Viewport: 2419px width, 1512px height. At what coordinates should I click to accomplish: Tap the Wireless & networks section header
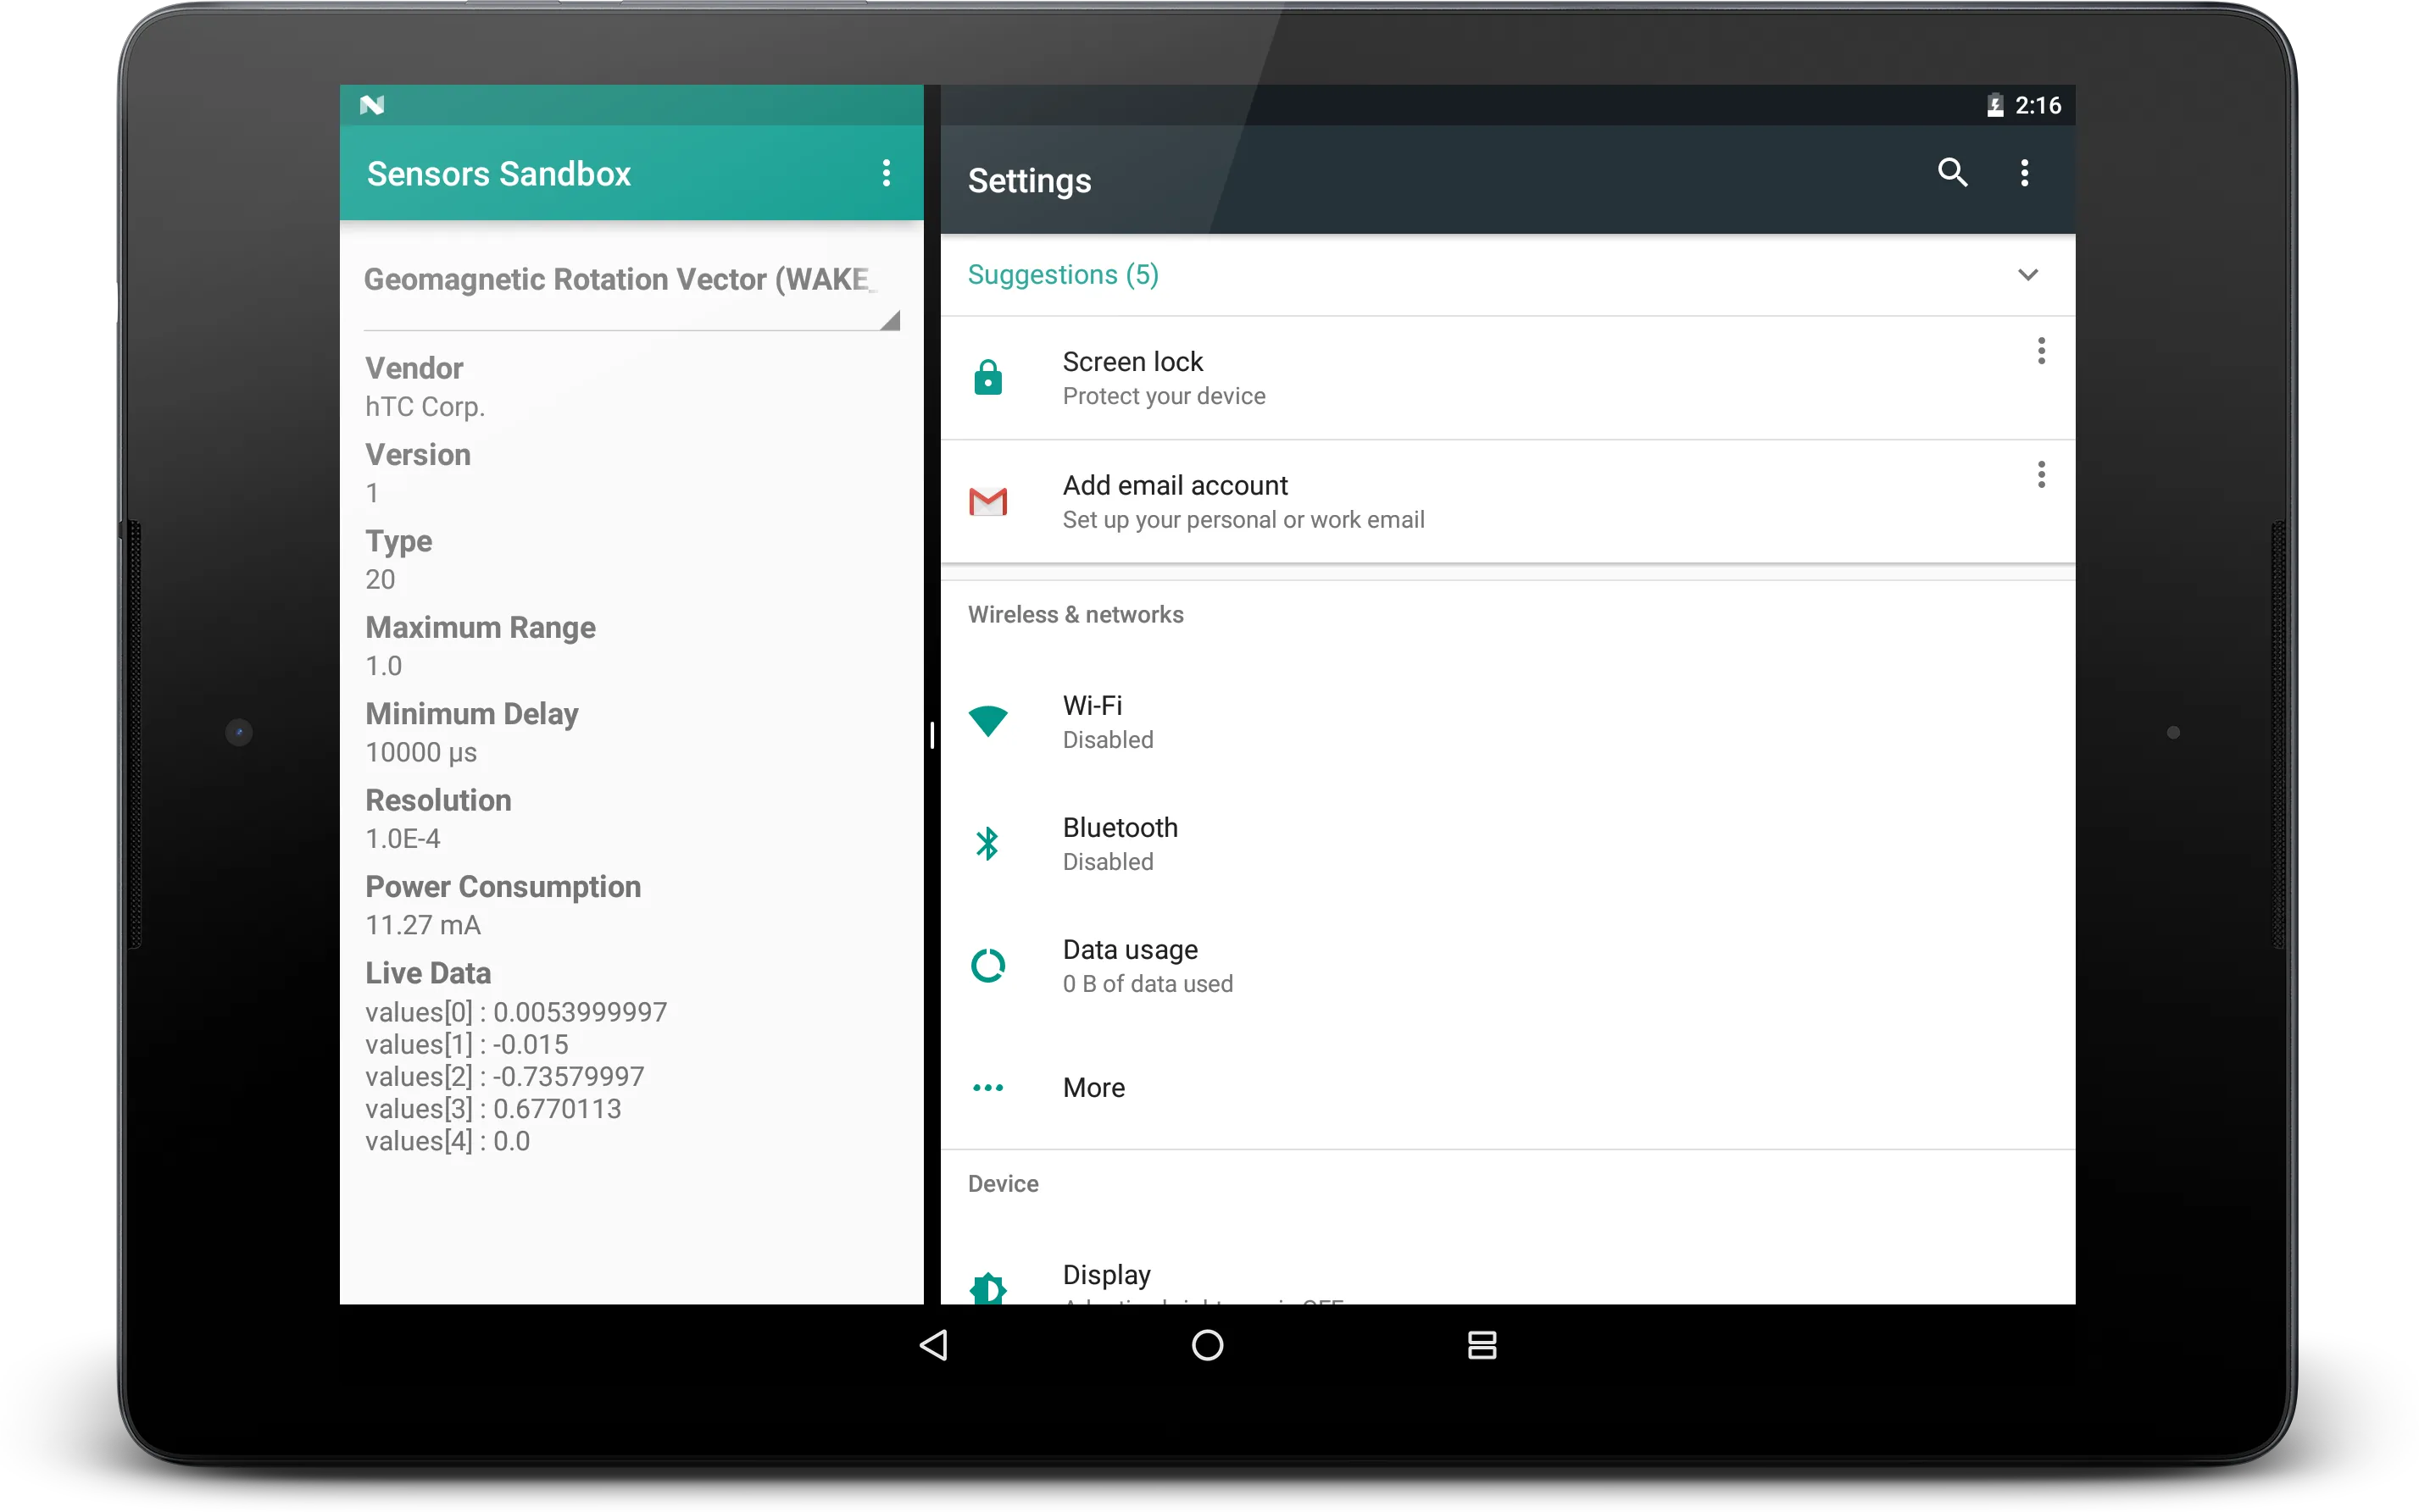pos(1076,615)
